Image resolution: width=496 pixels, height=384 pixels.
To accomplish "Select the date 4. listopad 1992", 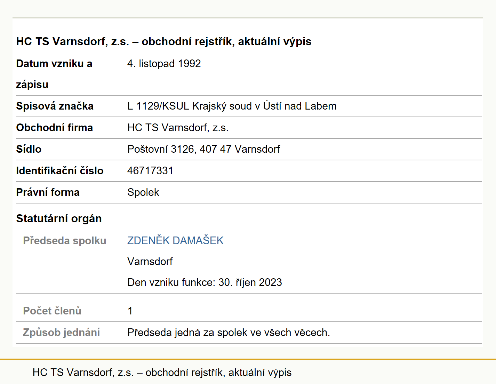I will [164, 64].
